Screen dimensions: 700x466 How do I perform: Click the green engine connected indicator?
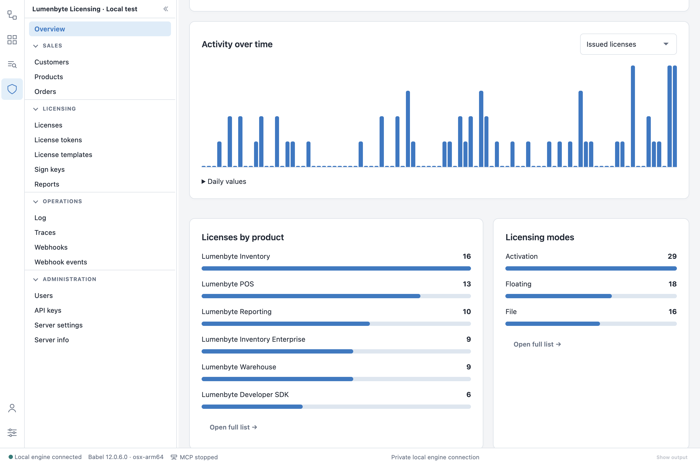tap(11, 457)
